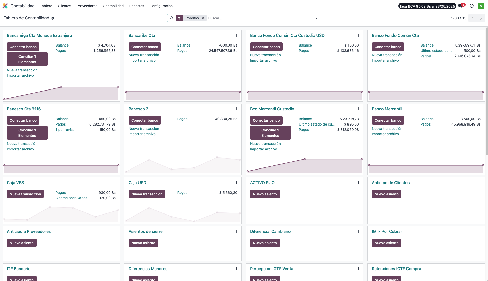Open the Proveedores menu
The image size is (488, 281).
[87, 6]
